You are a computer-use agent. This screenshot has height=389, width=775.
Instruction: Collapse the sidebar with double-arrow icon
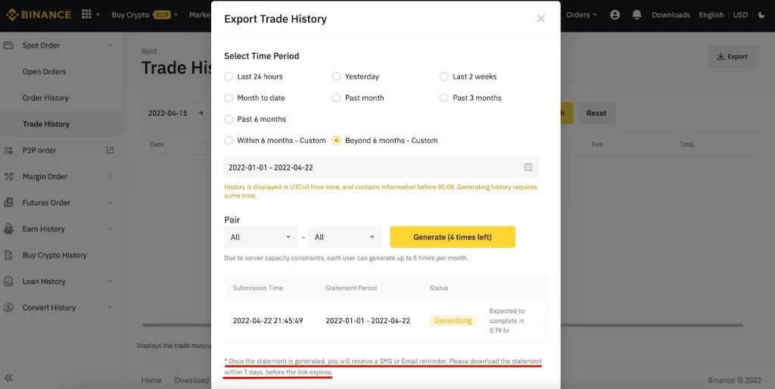[x=9, y=378]
